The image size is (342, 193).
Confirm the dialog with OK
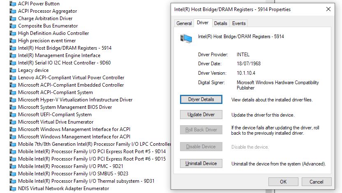click(283, 182)
